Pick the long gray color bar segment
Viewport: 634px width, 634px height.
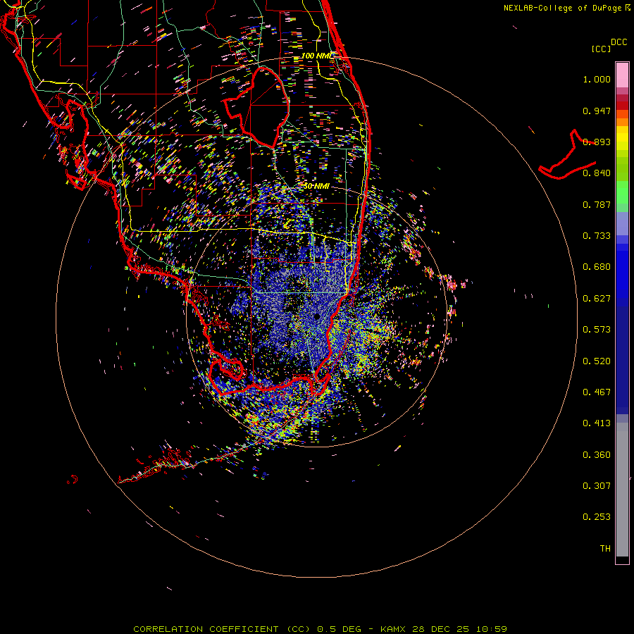622,490
